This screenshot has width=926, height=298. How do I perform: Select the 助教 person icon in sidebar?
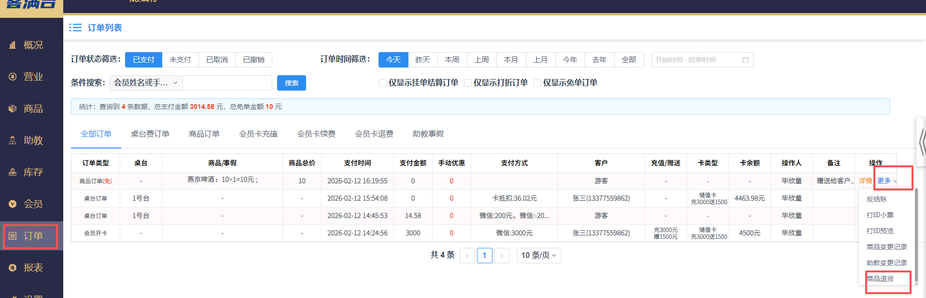(x=13, y=140)
